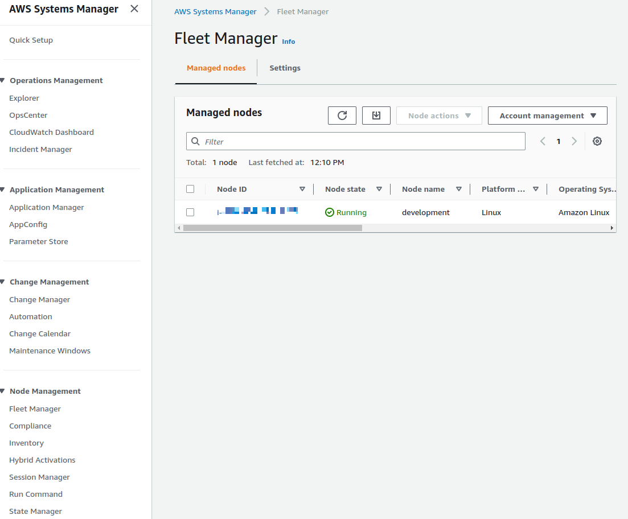Viewport: 628px width, 519px height.
Task: Click the horizontal table scrollbar
Action: pyautogui.click(x=272, y=228)
